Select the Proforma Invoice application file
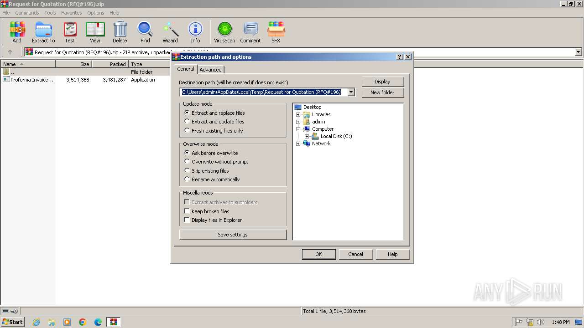Image resolution: width=584 pixels, height=328 pixels. coord(28,80)
